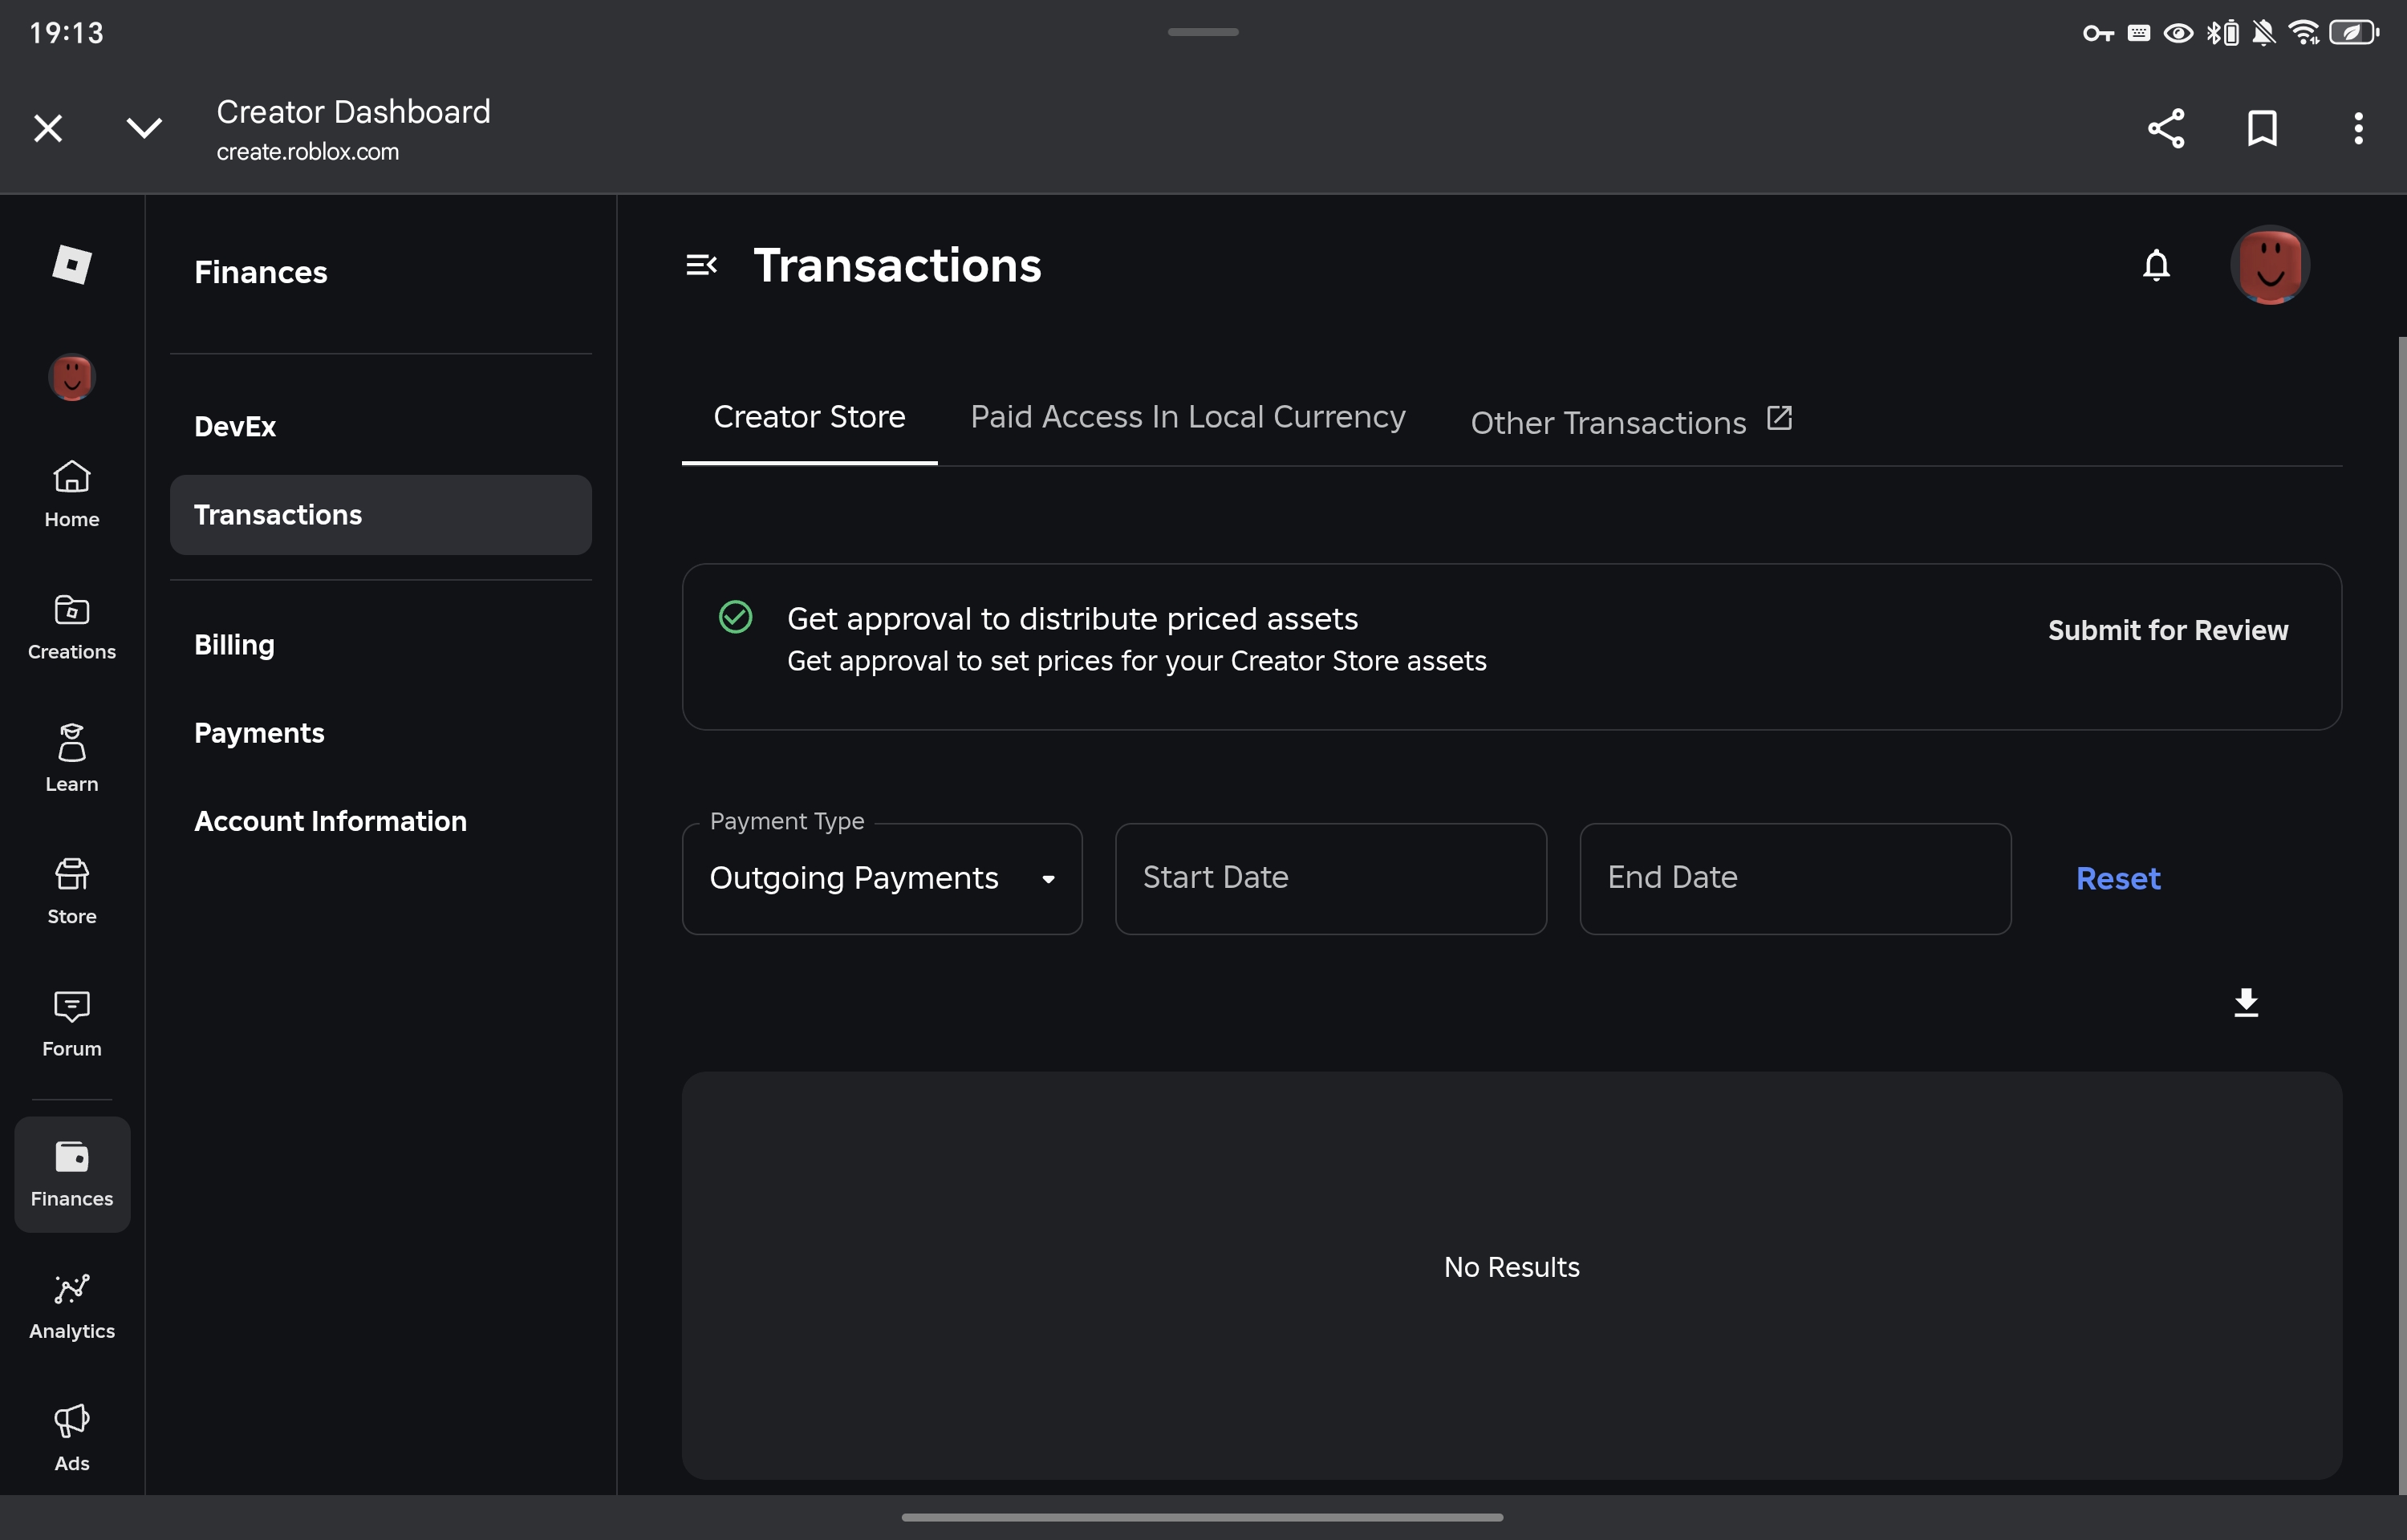The height and width of the screenshot is (1540, 2407).
Task: Click the End Date field
Action: pyautogui.click(x=1795, y=879)
